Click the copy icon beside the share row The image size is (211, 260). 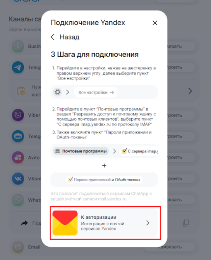[x=186, y=223]
